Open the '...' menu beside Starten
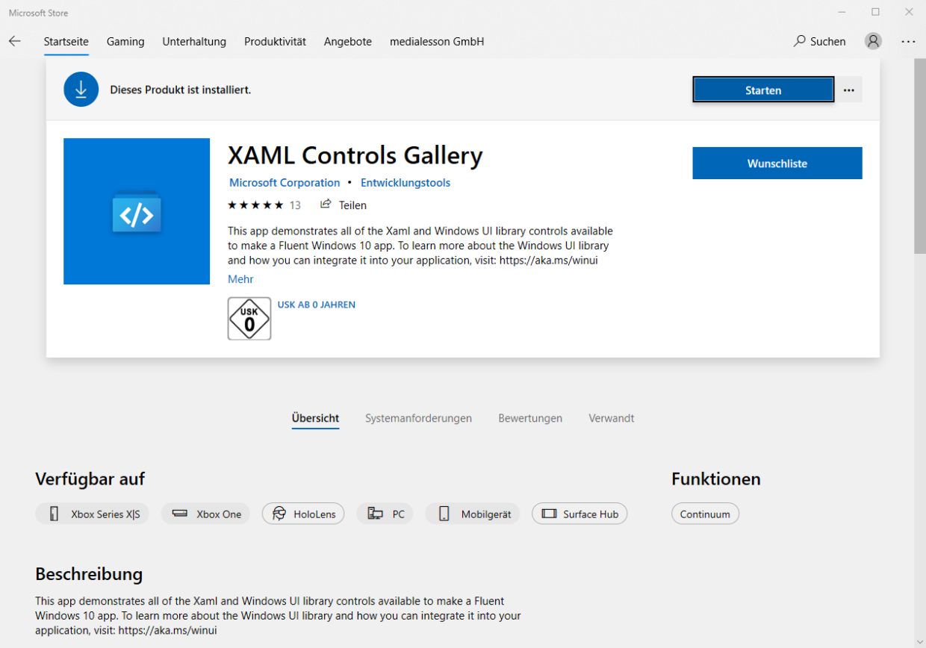The image size is (926, 648). [x=848, y=89]
